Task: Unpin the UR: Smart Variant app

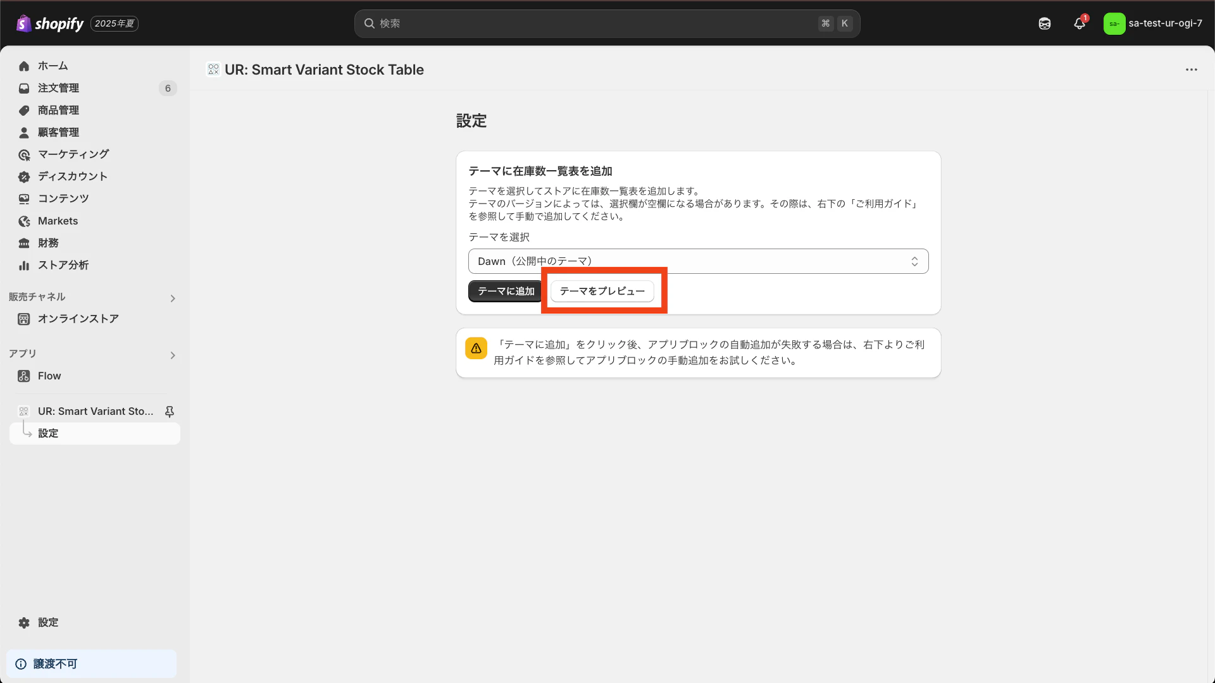Action: (169, 411)
